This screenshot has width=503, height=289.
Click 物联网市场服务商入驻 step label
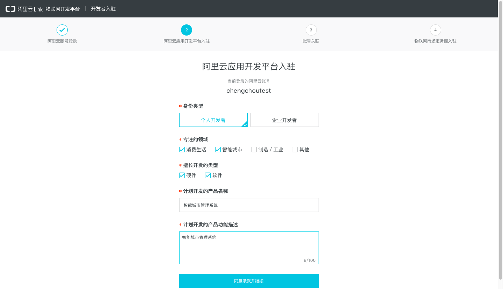tap(435, 41)
